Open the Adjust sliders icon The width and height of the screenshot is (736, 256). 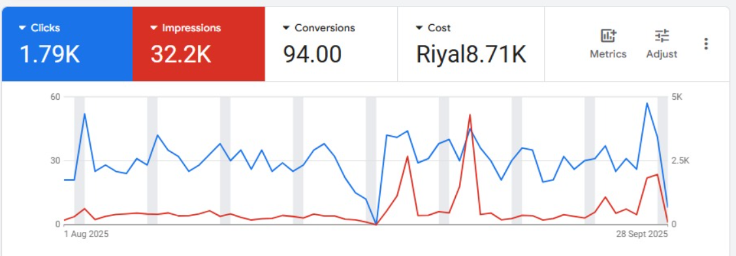pos(662,36)
